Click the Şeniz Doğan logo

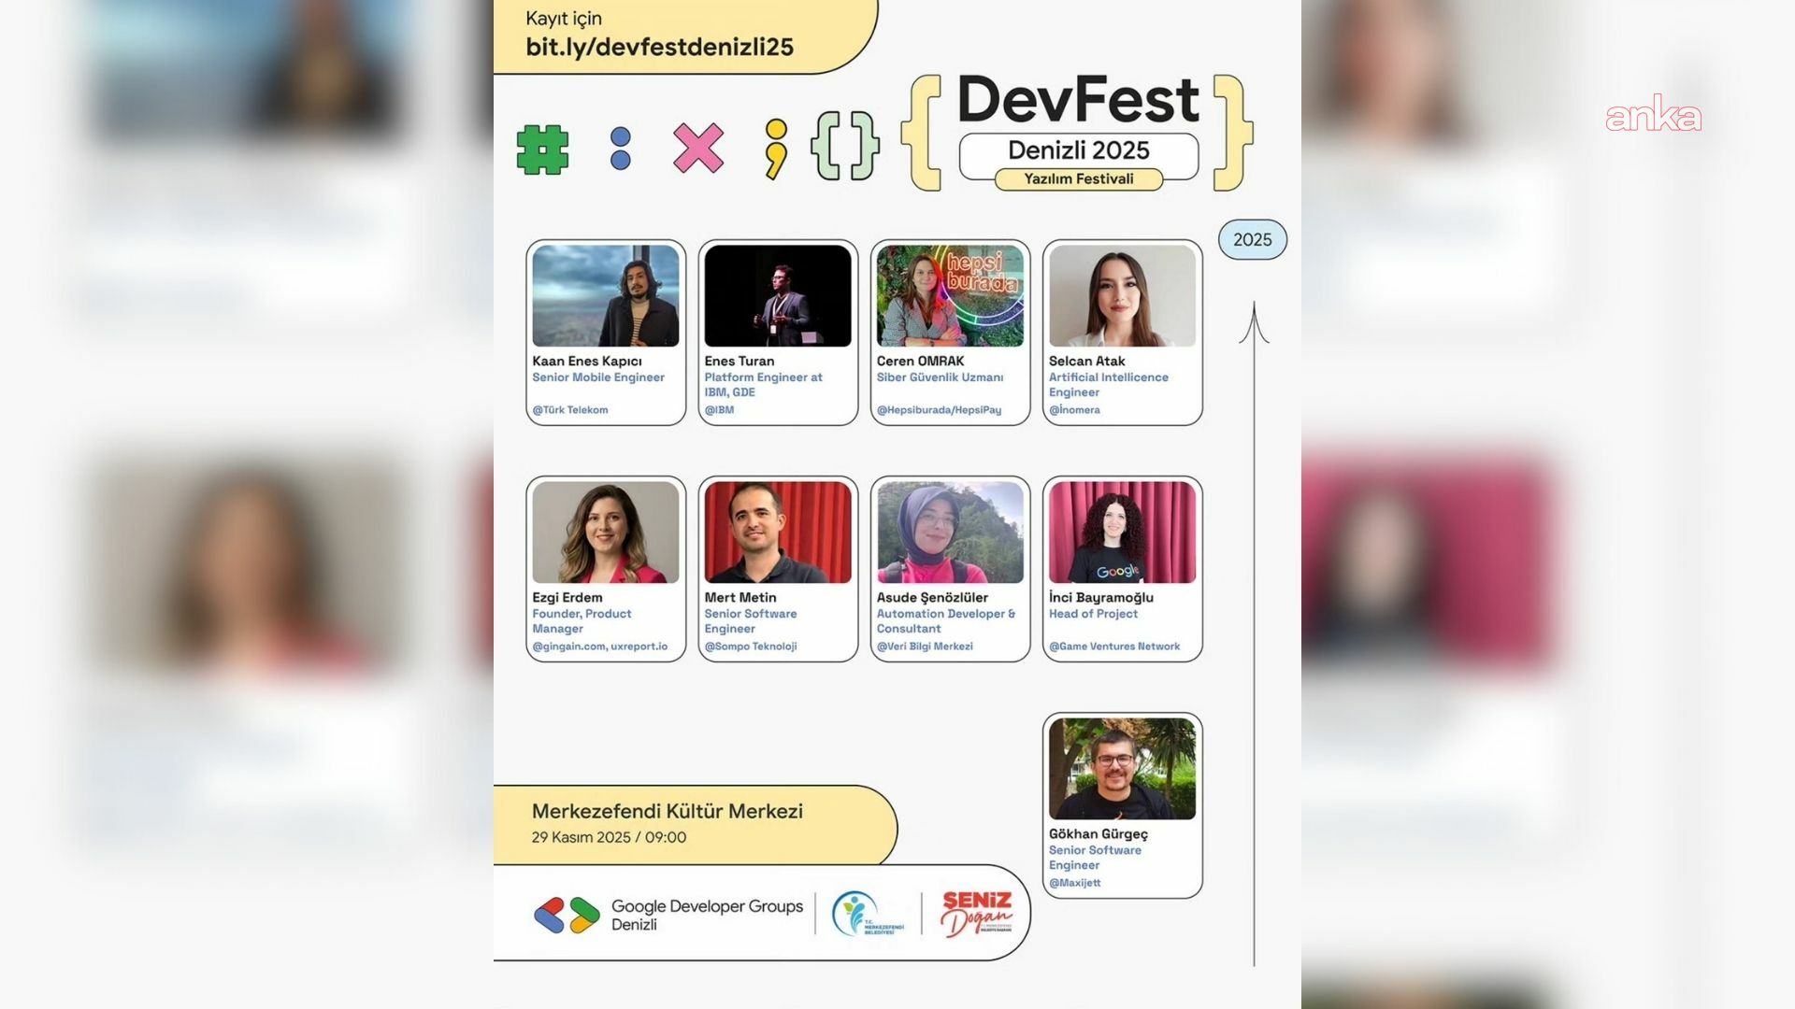[x=976, y=914]
